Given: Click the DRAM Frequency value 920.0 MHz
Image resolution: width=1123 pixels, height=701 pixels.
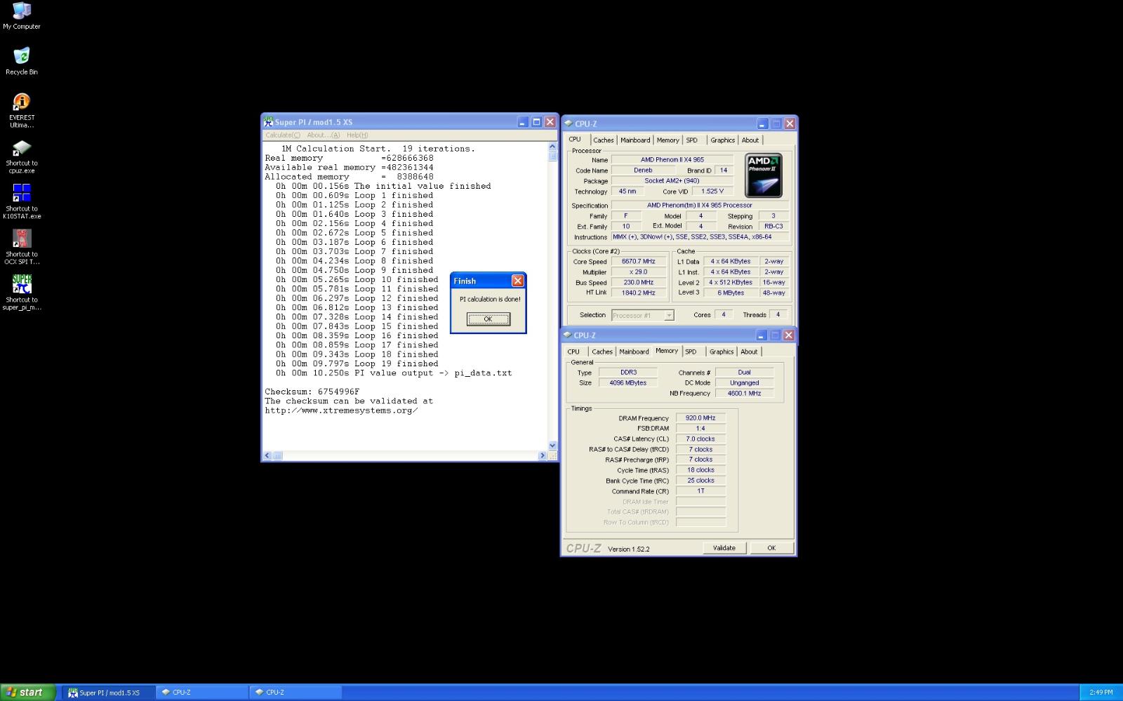Looking at the screenshot, I should 700,418.
